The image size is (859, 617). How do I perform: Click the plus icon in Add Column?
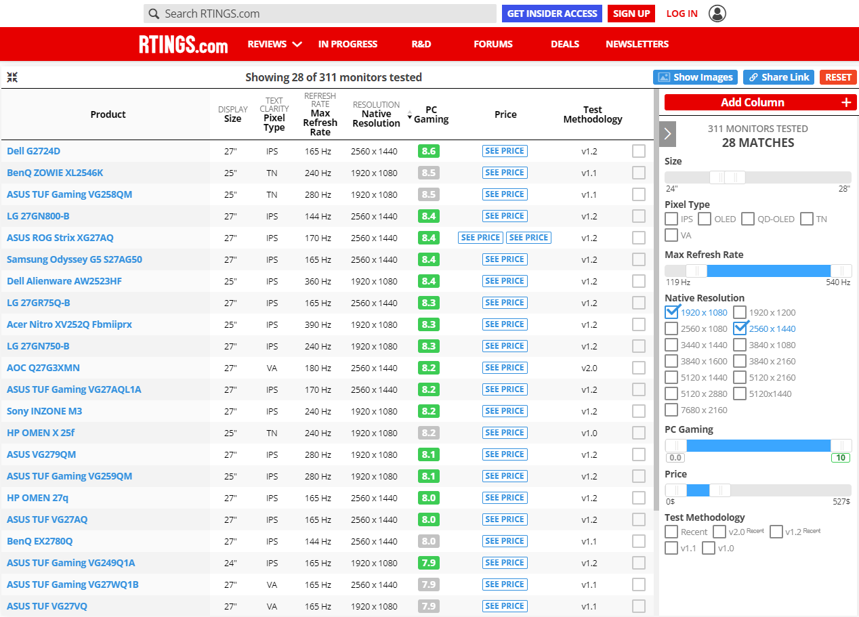tap(845, 102)
